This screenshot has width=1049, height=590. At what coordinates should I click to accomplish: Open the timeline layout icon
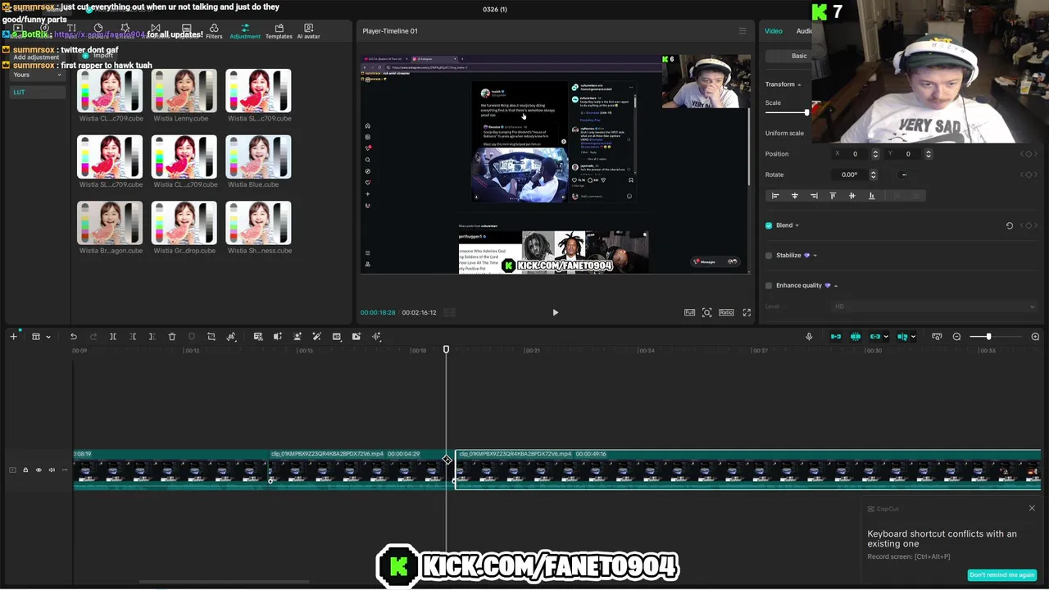pyautogui.click(x=36, y=337)
